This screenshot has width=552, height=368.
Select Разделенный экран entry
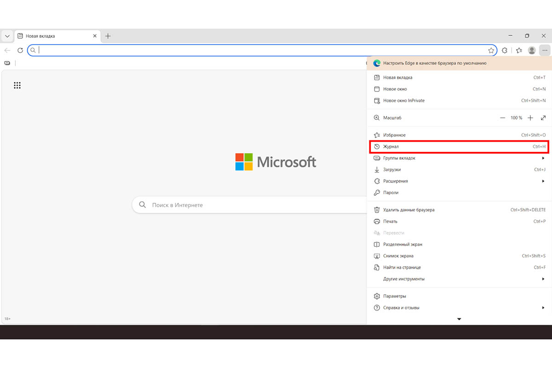coord(459,245)
